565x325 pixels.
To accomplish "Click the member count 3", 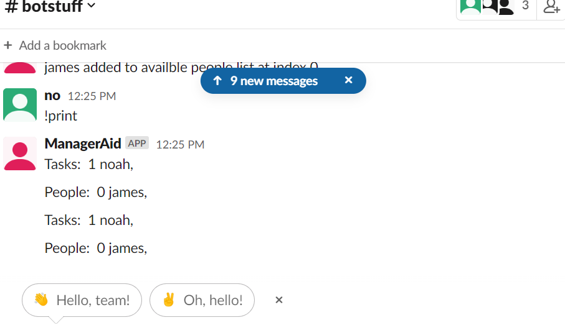I will (525, 6).
